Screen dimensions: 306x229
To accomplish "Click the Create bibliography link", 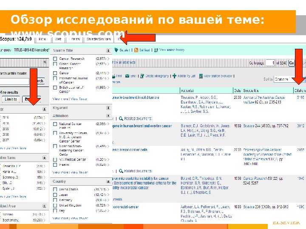I will click(157, 76).
